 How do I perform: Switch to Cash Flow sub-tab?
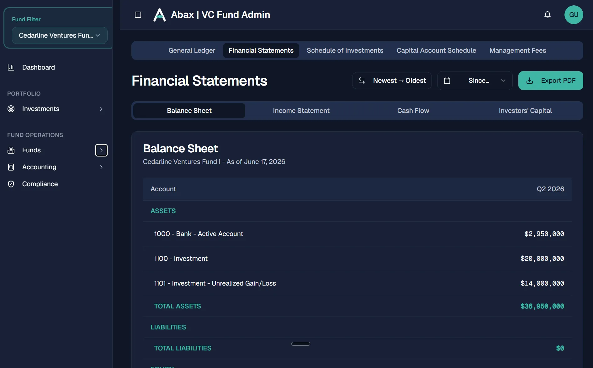click(x=413, y=111)
